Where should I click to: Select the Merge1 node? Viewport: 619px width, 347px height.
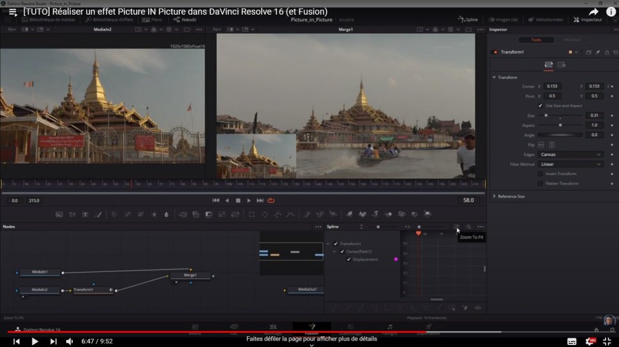click(x=190, y=275)
